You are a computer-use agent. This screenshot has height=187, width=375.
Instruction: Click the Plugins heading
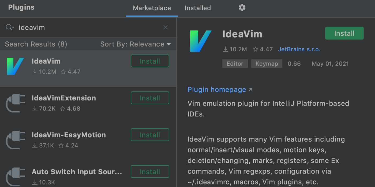(21, 7)
